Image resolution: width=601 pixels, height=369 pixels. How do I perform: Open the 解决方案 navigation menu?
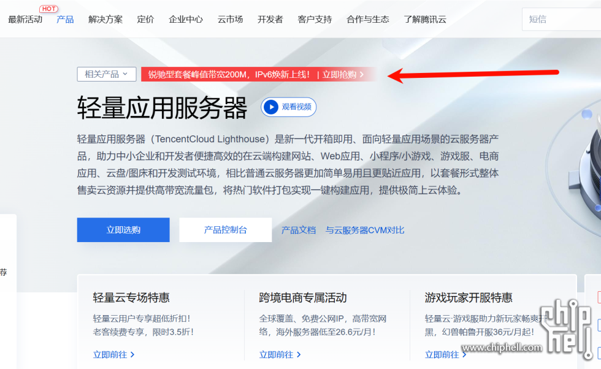(105, 20)
